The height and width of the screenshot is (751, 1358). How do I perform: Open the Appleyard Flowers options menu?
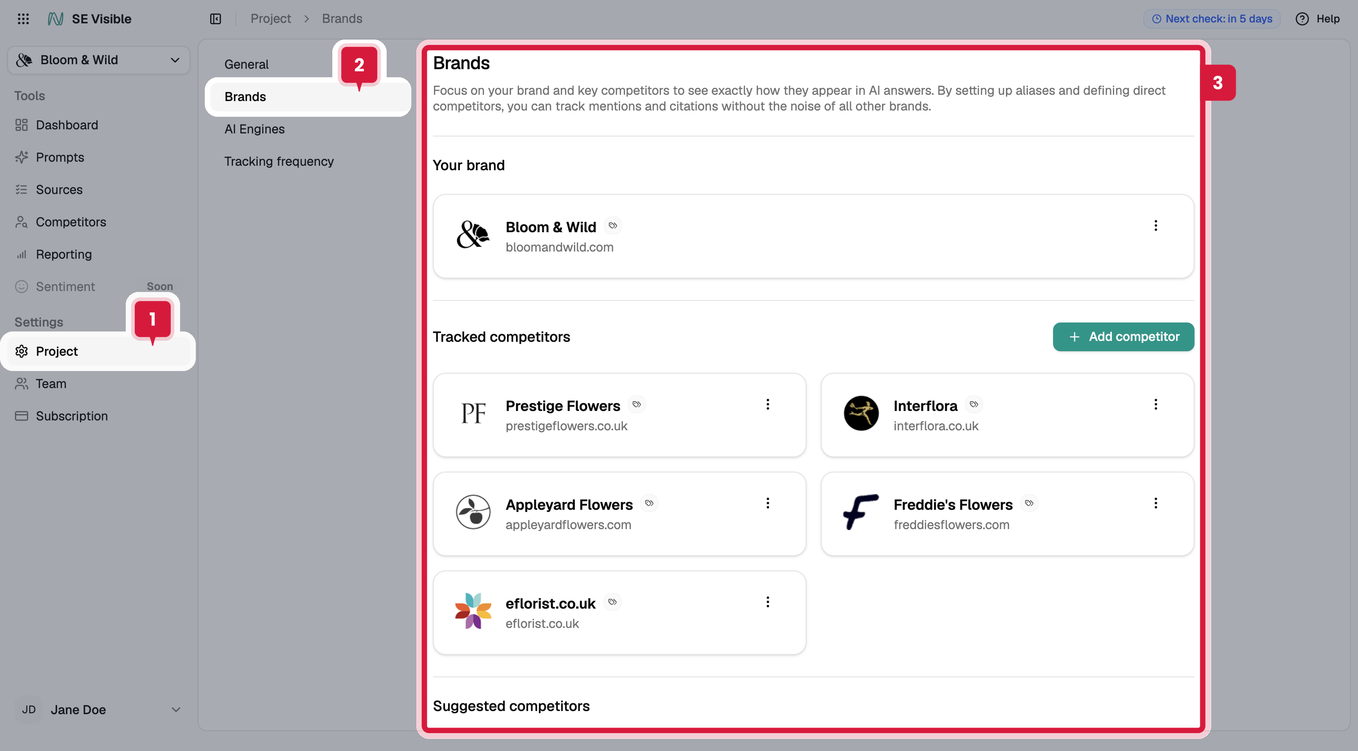point(767,503)
